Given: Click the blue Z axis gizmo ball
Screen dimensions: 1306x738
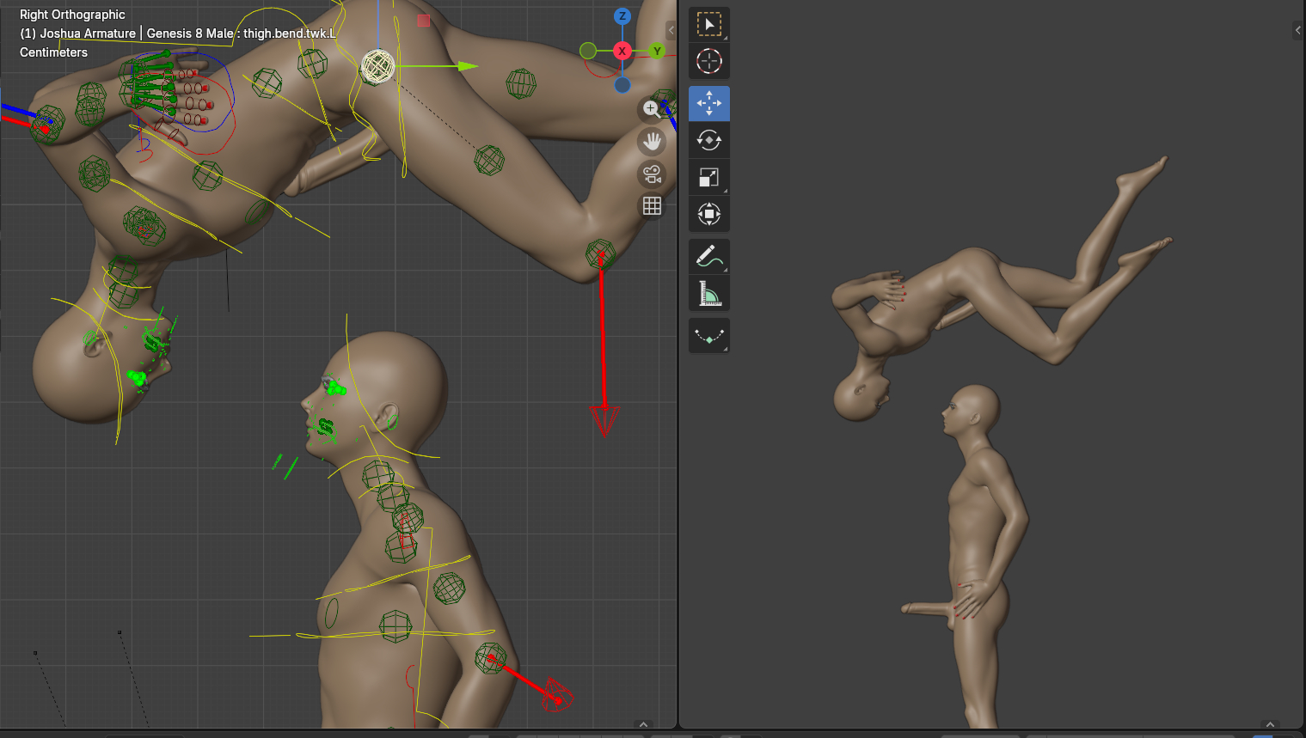Looking at the screenshot, I should 622,16.
